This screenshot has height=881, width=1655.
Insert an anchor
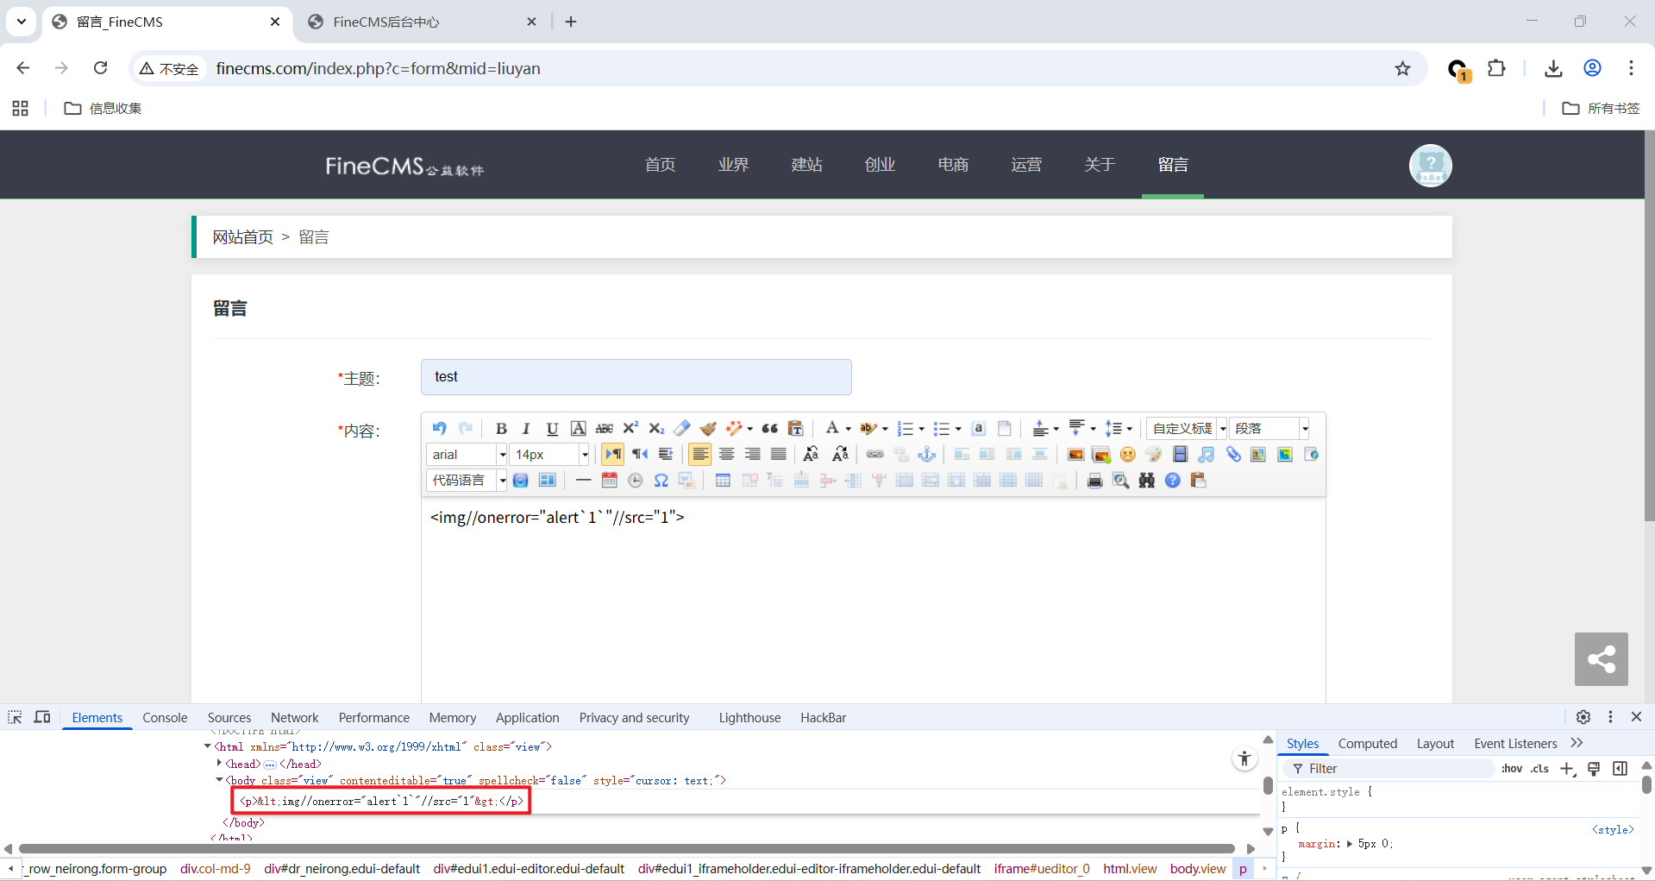click(x=927, y=455)
